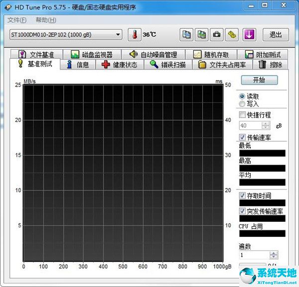Switch to the 磁盘监视器 tab

(92, 55)
